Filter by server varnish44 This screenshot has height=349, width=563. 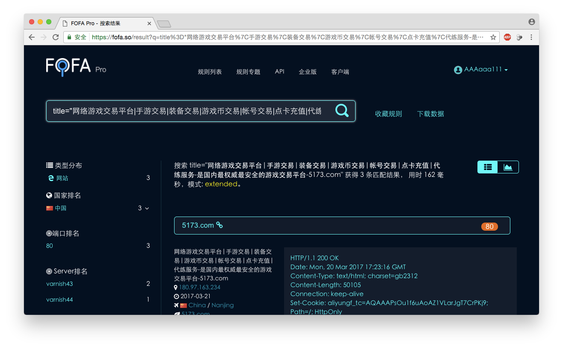(59, 299)
